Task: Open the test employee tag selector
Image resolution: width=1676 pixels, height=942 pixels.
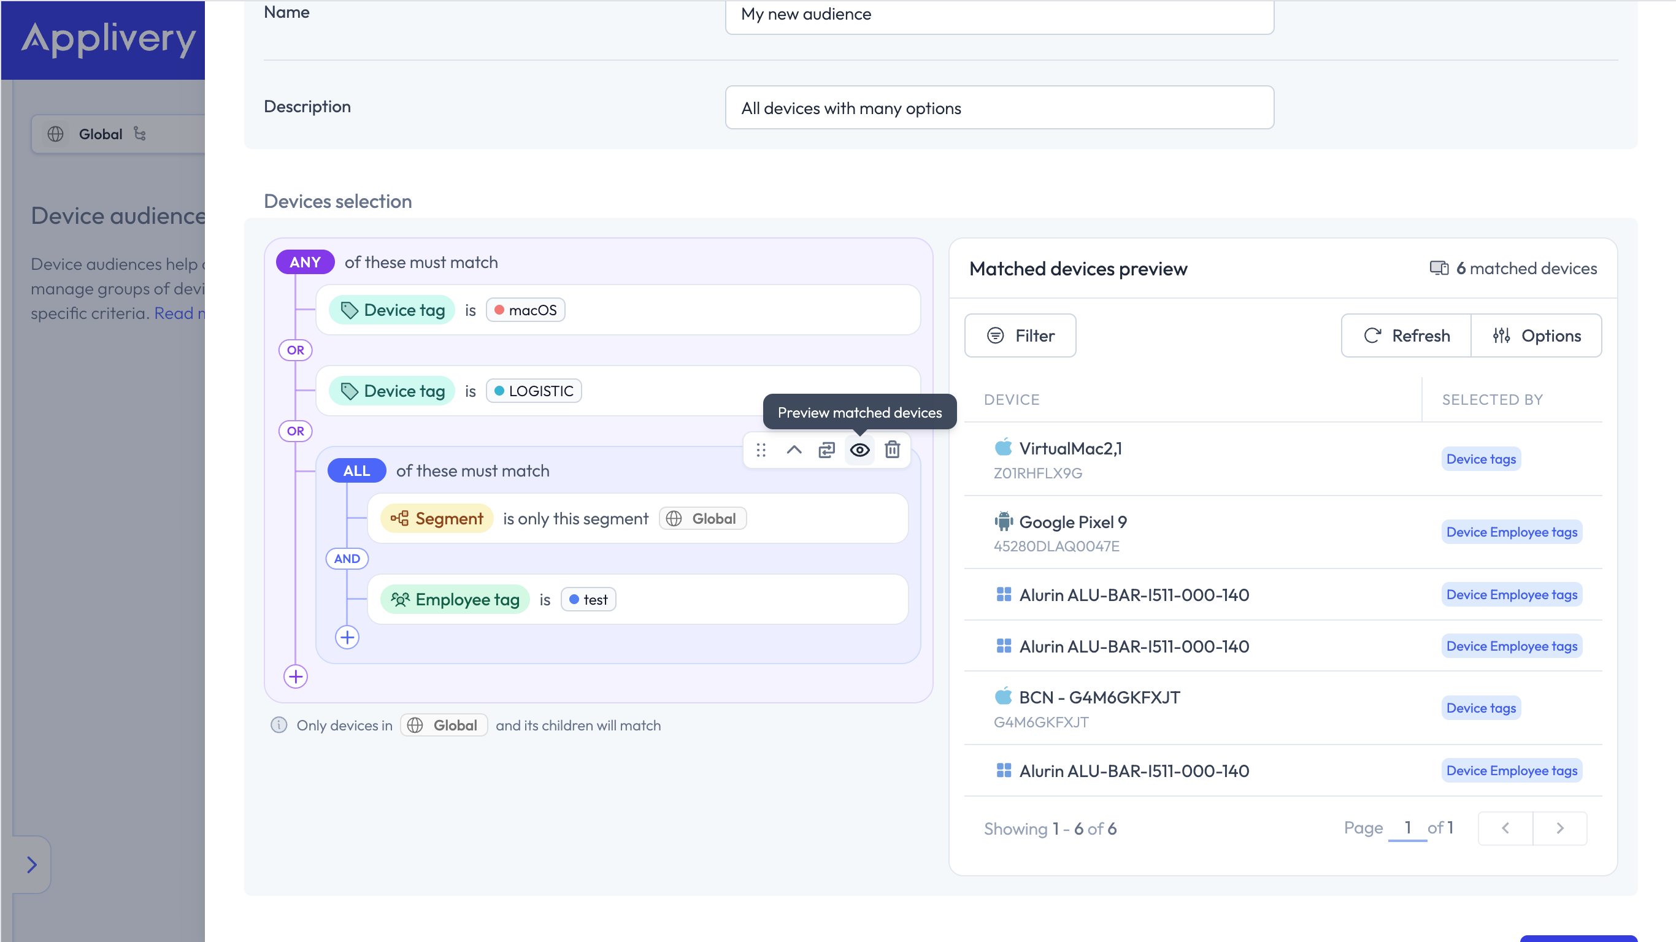Action: click(589, 599)
